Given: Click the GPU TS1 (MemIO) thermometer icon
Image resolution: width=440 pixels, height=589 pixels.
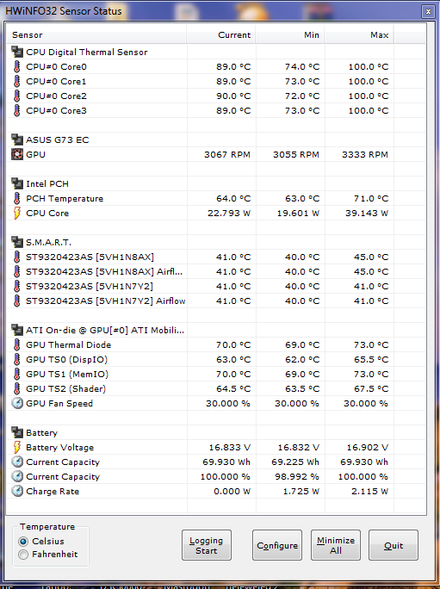Looking at the screenshot, I should pyautogui.click(x=17, y=374).
